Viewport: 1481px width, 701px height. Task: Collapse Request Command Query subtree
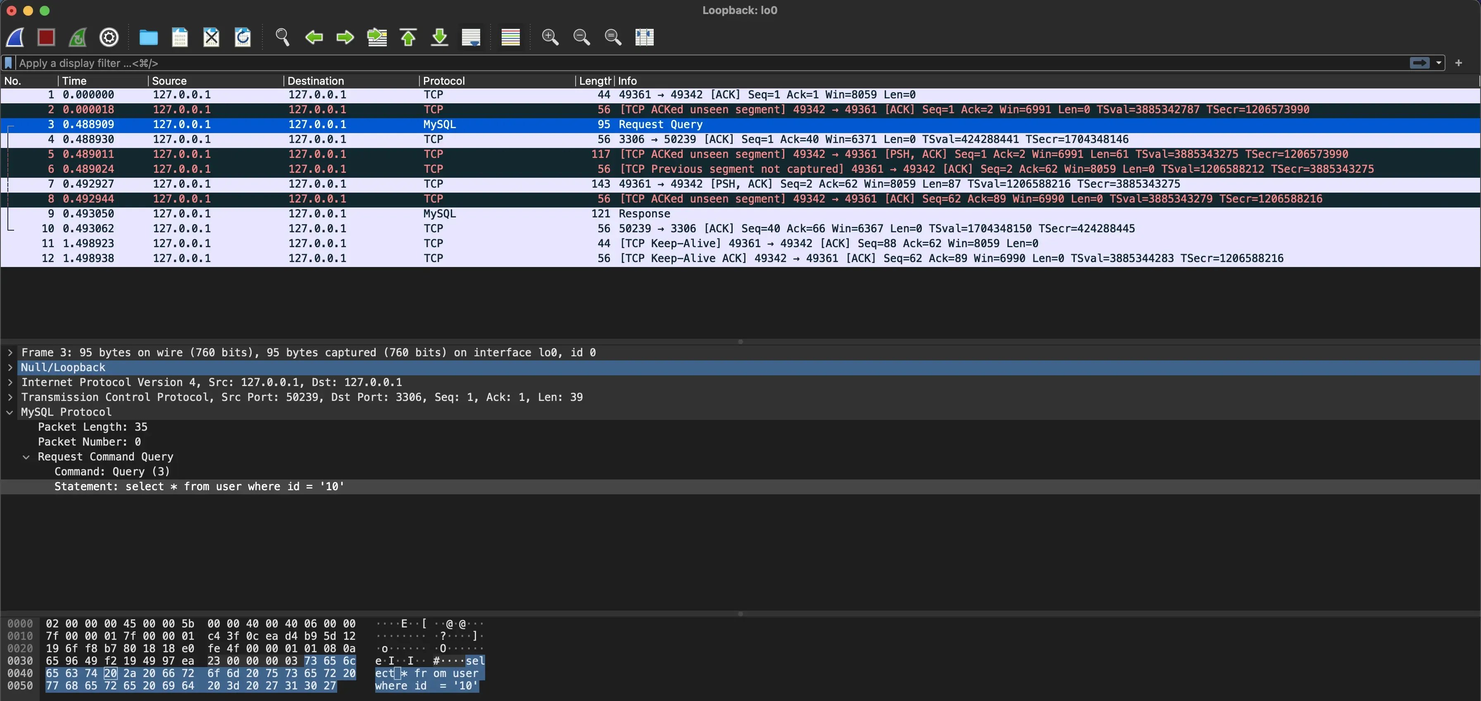(26, 457)
